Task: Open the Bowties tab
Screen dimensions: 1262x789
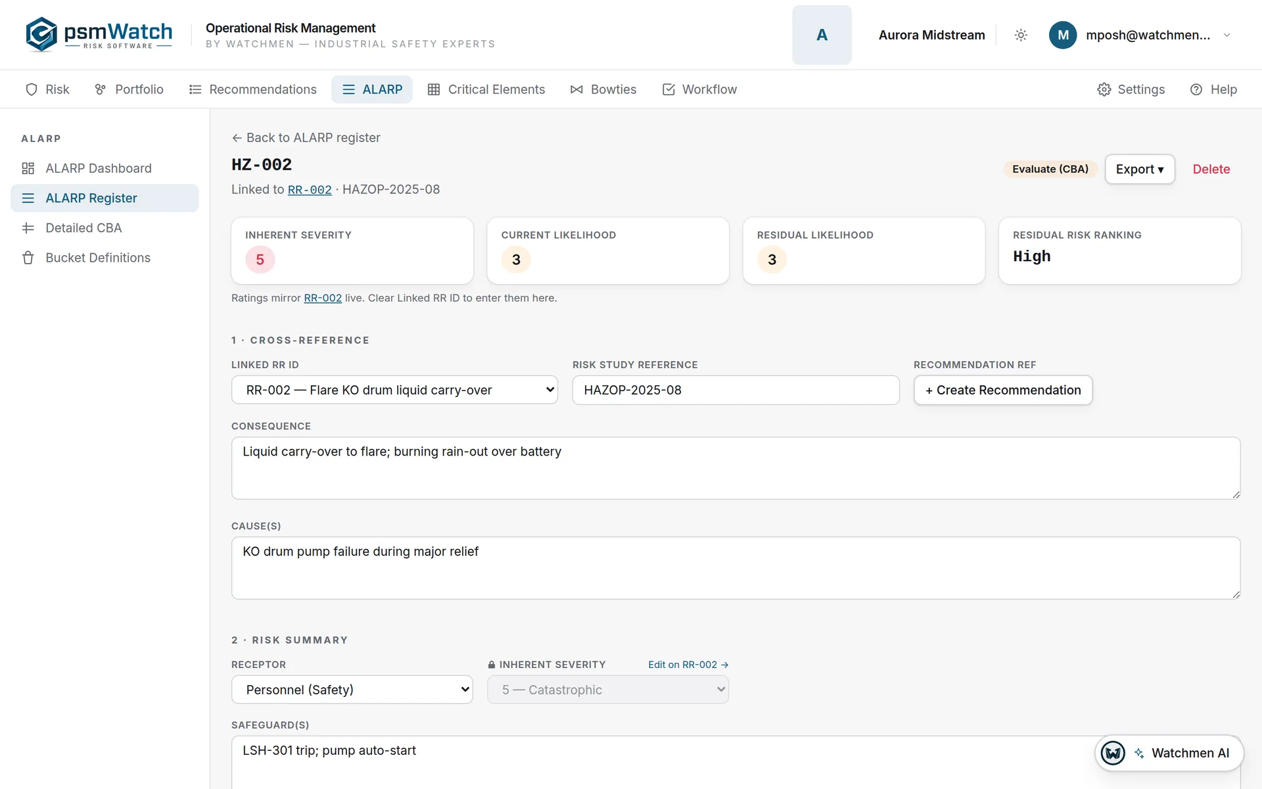Action: click(x=603, y=89)
